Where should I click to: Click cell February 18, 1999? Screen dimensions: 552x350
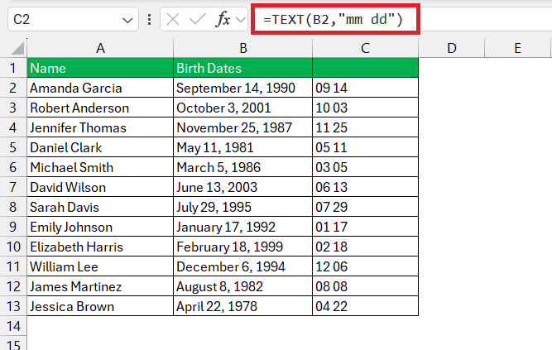tap(243, 247)
